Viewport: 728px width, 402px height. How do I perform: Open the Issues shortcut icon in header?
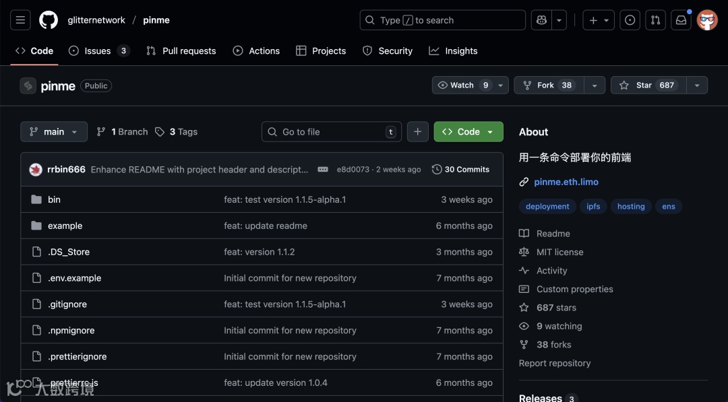pyautogui.click(x=630, y=20)
